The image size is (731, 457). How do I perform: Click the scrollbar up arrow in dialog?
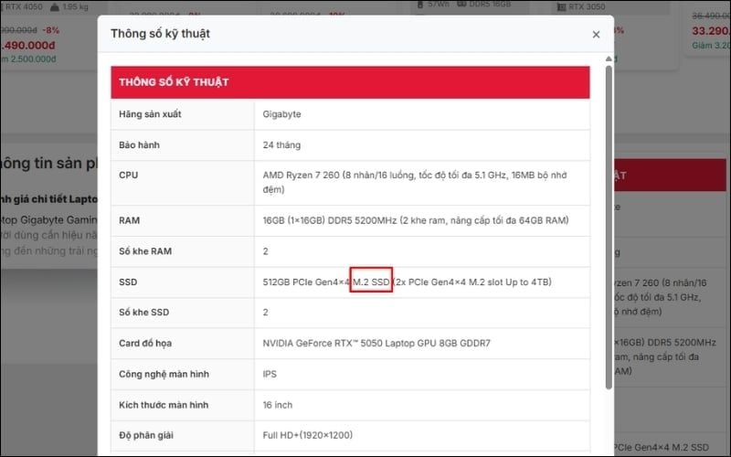pos(609,58)
